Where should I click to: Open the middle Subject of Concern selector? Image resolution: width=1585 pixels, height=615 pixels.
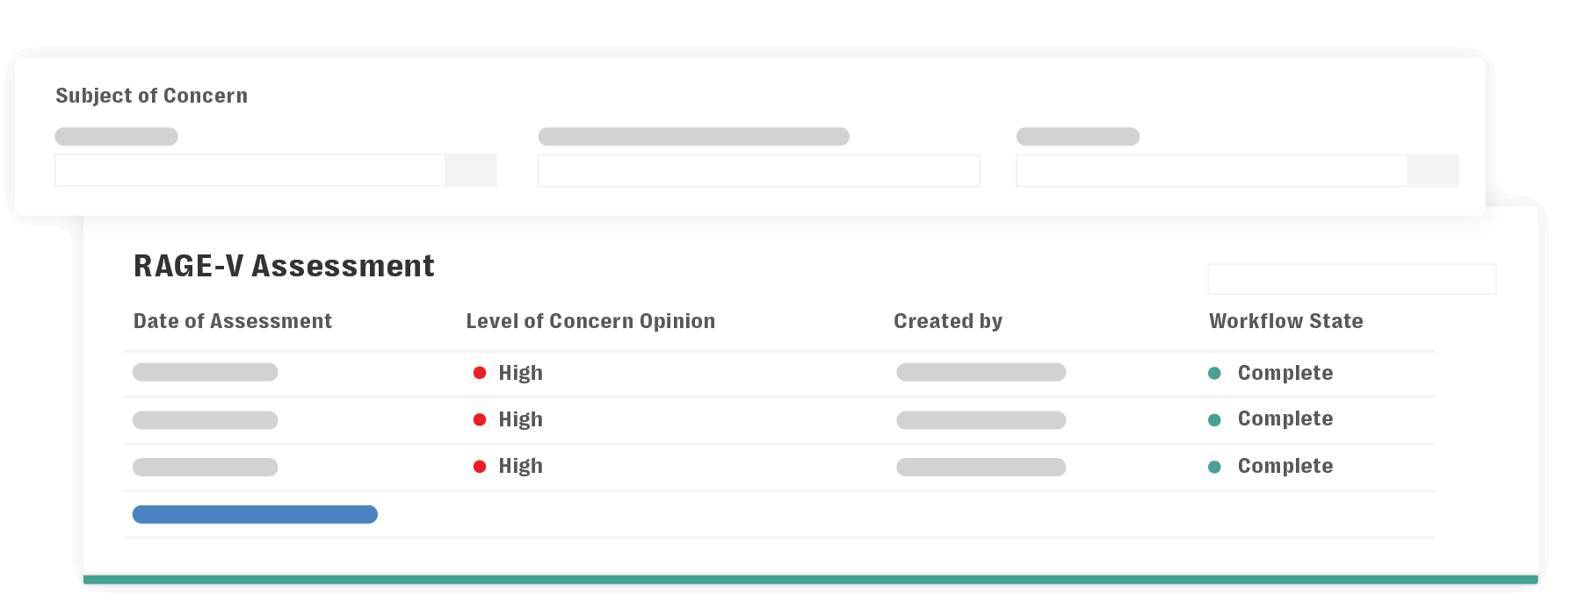(758, 171)
